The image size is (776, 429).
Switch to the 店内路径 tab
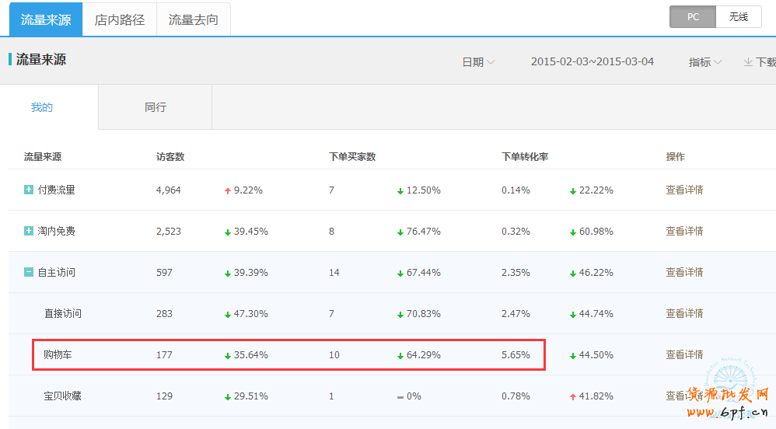[x=120, y=19]
